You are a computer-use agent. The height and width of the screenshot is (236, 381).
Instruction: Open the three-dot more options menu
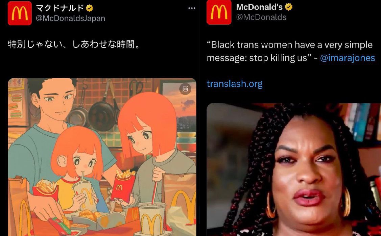[192, 8]
